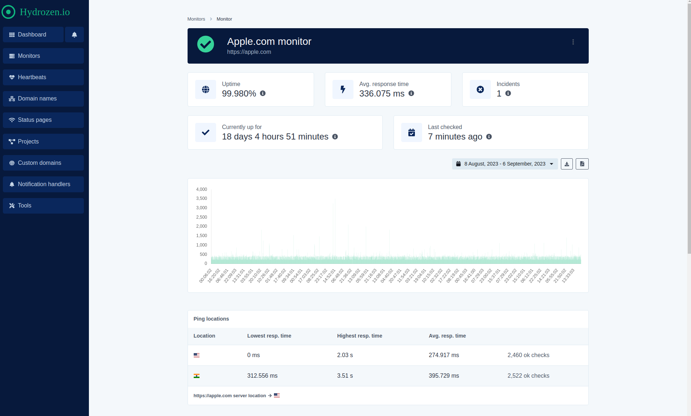Open the Heartbeats section
Screen dimensions: 691x416
click(43, 77)
